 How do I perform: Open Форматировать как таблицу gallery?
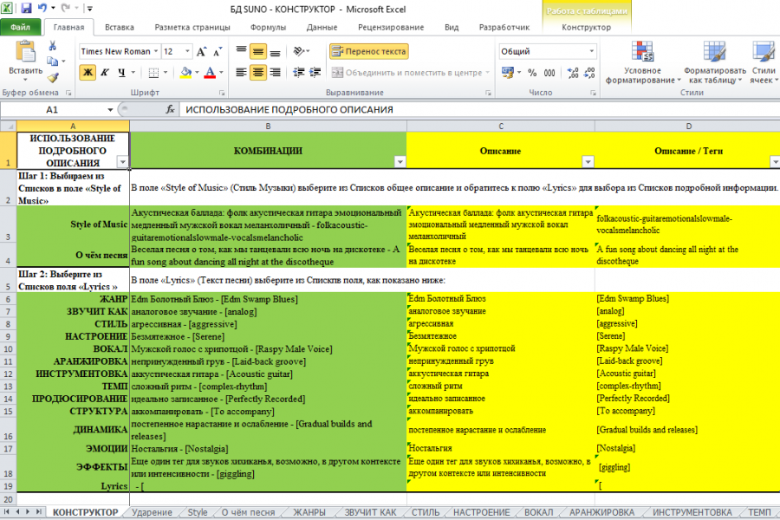point(715,62)
